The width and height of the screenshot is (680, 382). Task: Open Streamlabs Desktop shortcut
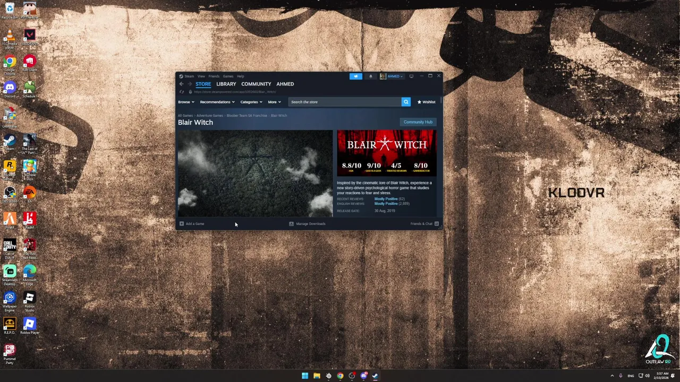(x=10, y=275)
